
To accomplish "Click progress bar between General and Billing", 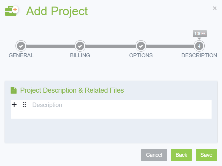I will 50,46.
